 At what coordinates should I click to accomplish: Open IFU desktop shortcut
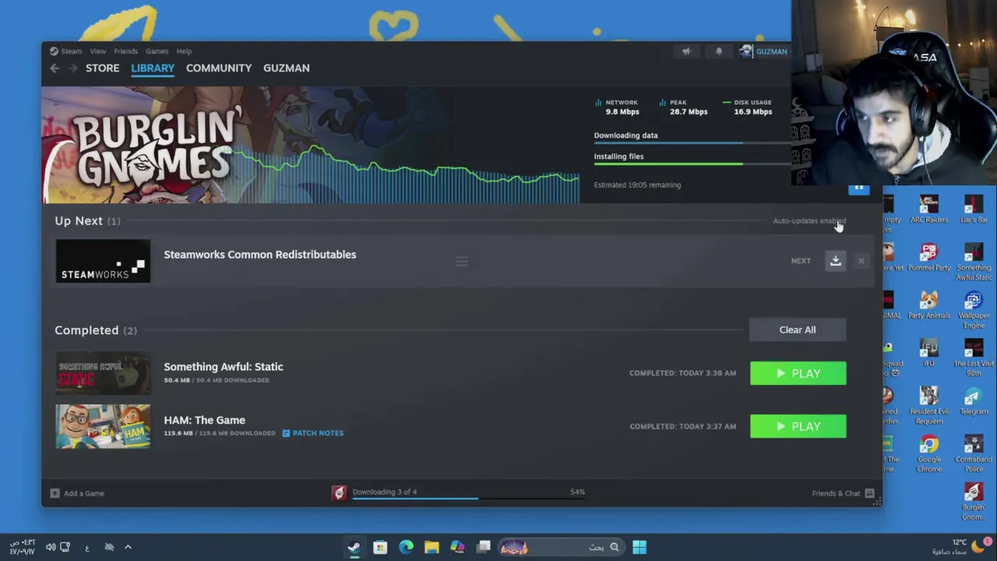(928, 353)
